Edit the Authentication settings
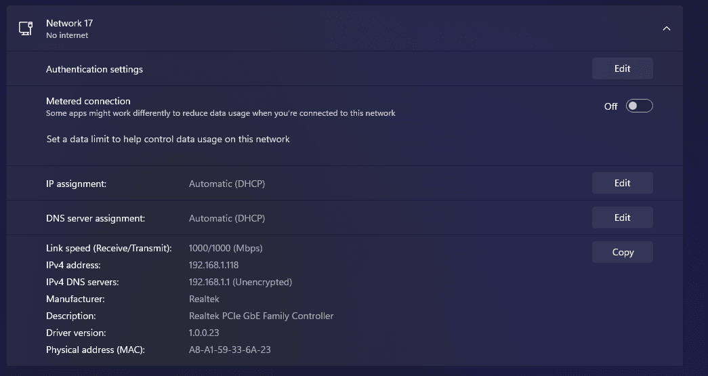The image size is (708, 376). [622, 68]
